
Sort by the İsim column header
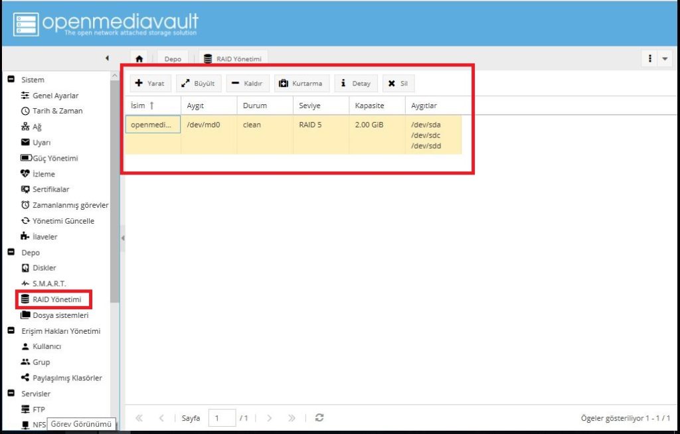(x=153, y=106)
